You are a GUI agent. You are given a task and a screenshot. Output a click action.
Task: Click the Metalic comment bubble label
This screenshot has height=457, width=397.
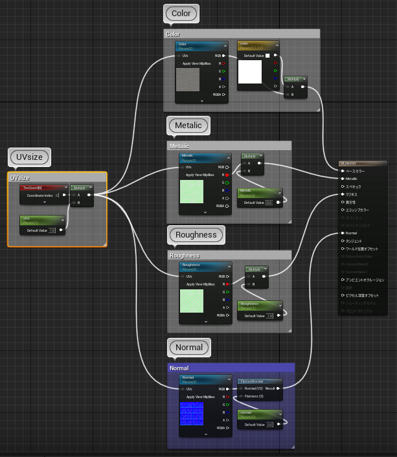(x=188, y=125)
